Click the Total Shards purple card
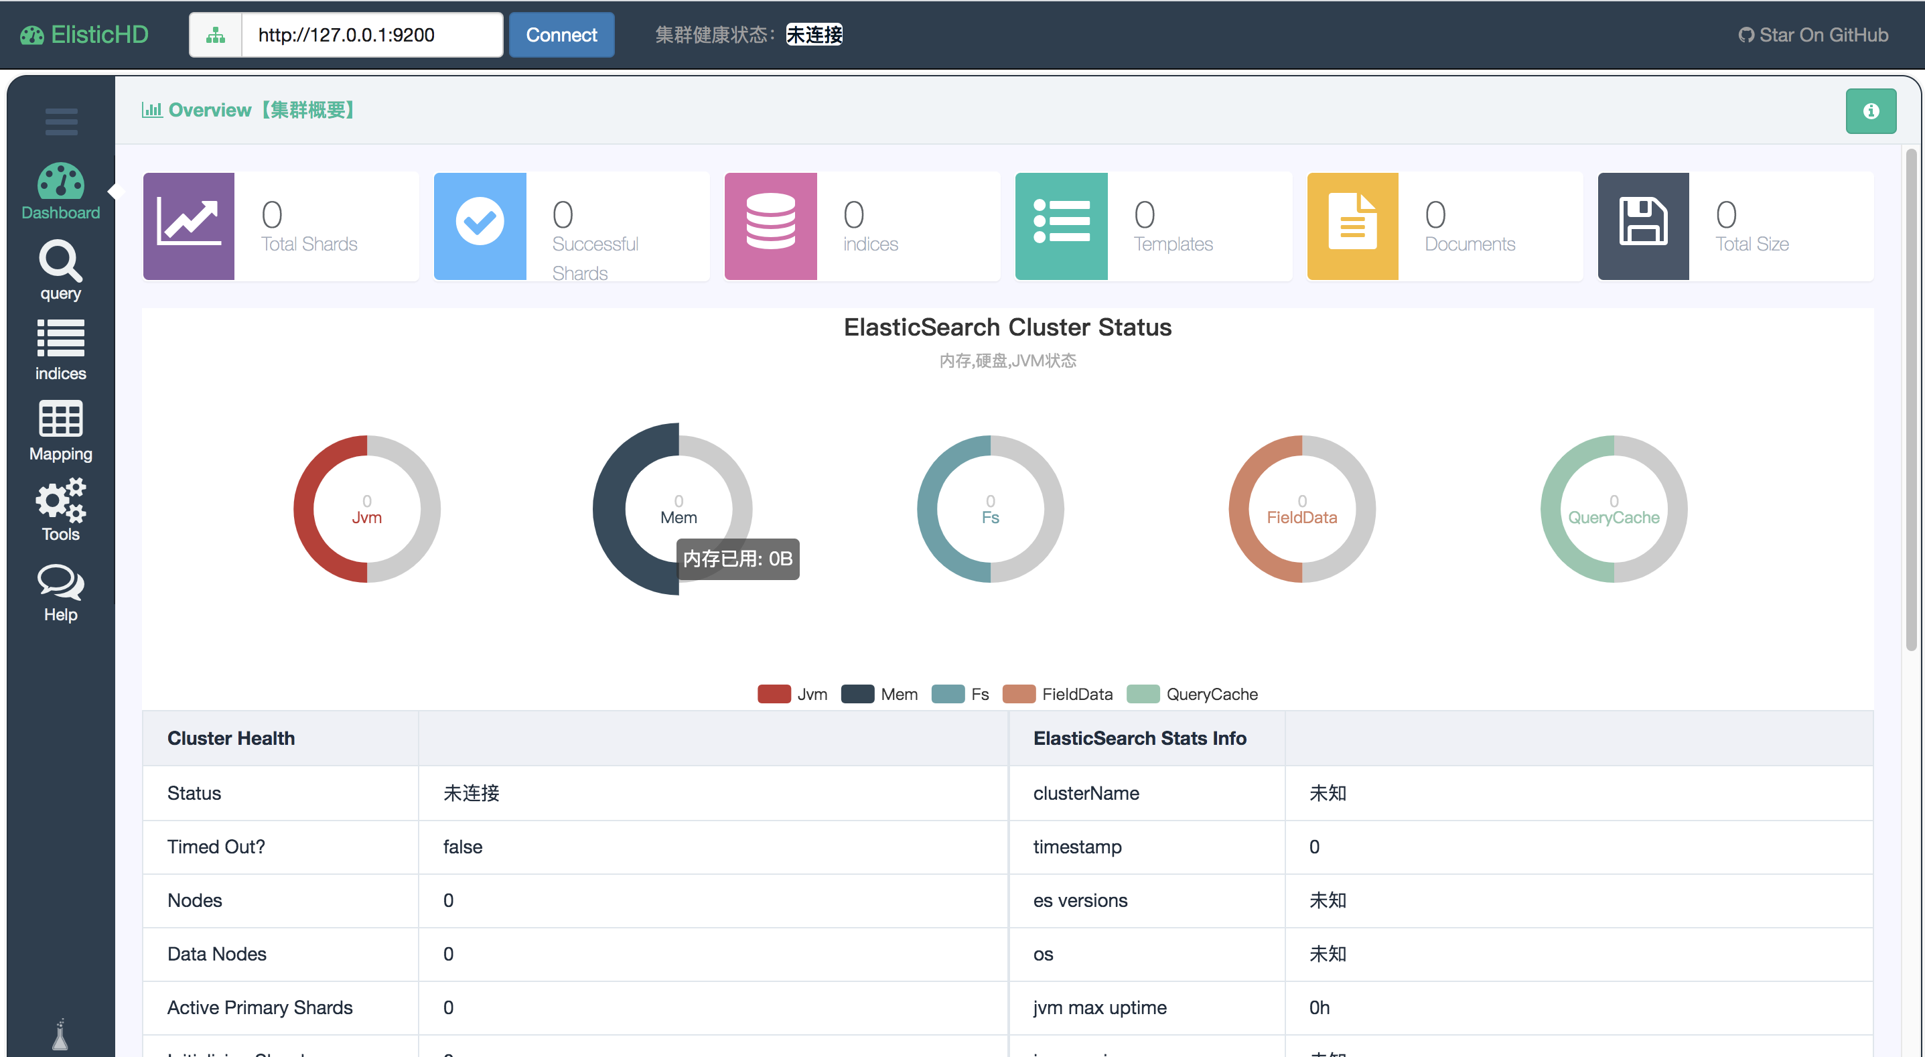Screen dimensions: 1925x1057 click(x=280, y=226)
